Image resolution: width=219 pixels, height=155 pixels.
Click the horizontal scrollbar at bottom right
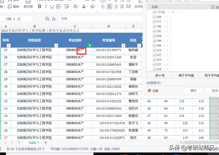(x=201, y=142)
